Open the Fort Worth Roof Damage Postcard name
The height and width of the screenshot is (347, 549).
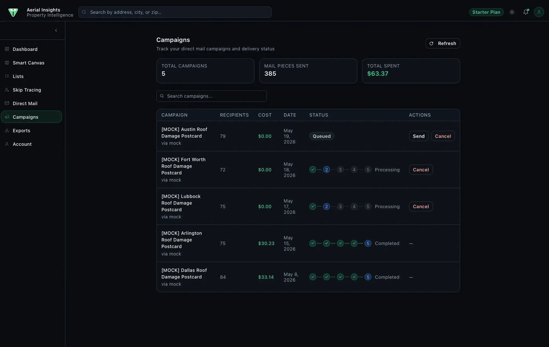183,166
